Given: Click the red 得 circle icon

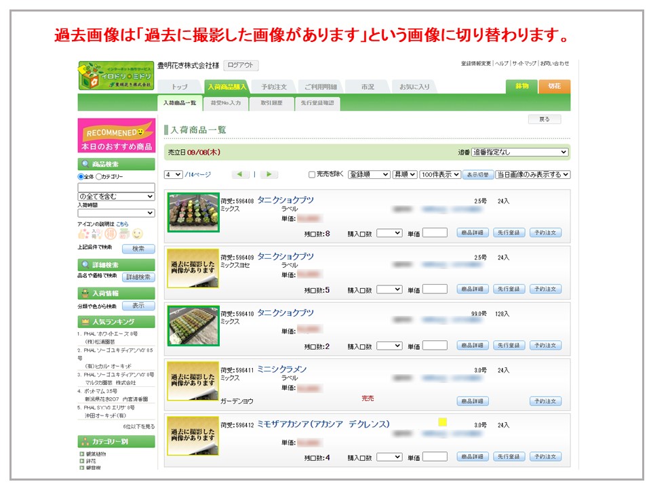Looking at the screenshot, I should pos(111,234).
